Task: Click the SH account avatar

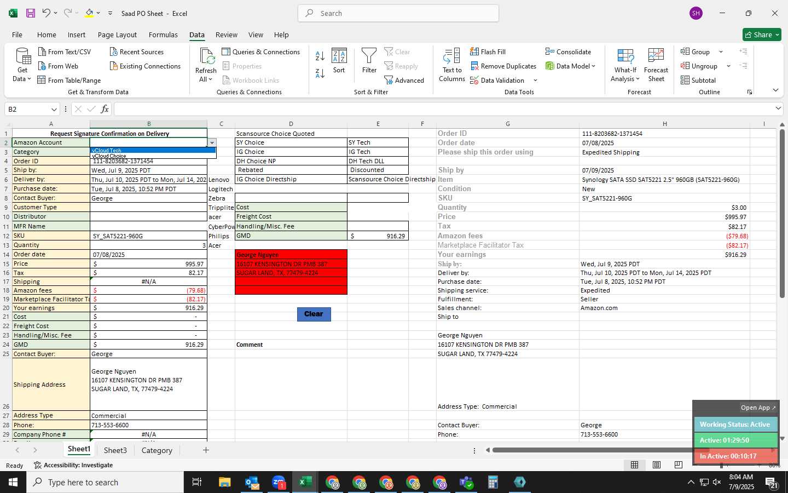Action: (x=696, y=13)
